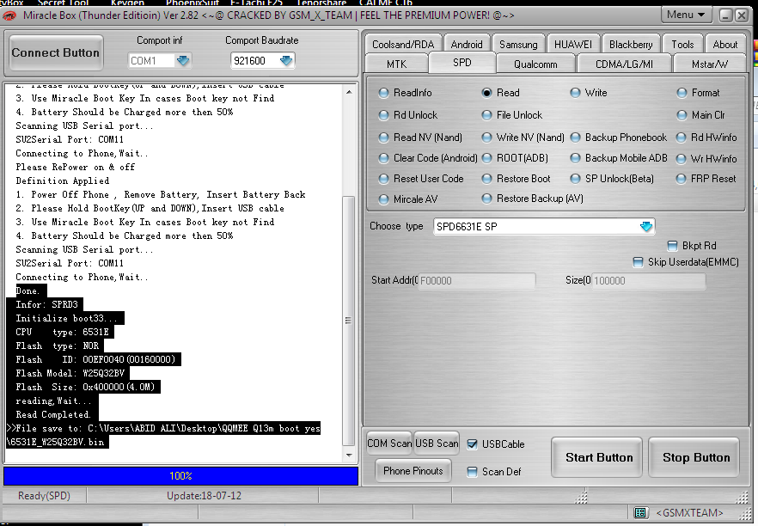Viewport: 758px width, 526px height.
Task: Click the Size input field
Action: tap(648, 280)
